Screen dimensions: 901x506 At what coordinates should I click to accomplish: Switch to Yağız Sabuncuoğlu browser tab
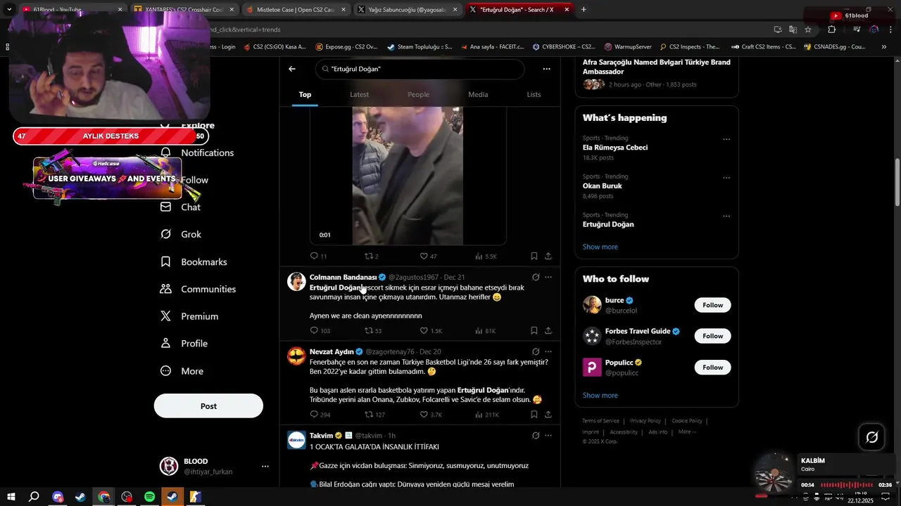[x=407, y=10]
